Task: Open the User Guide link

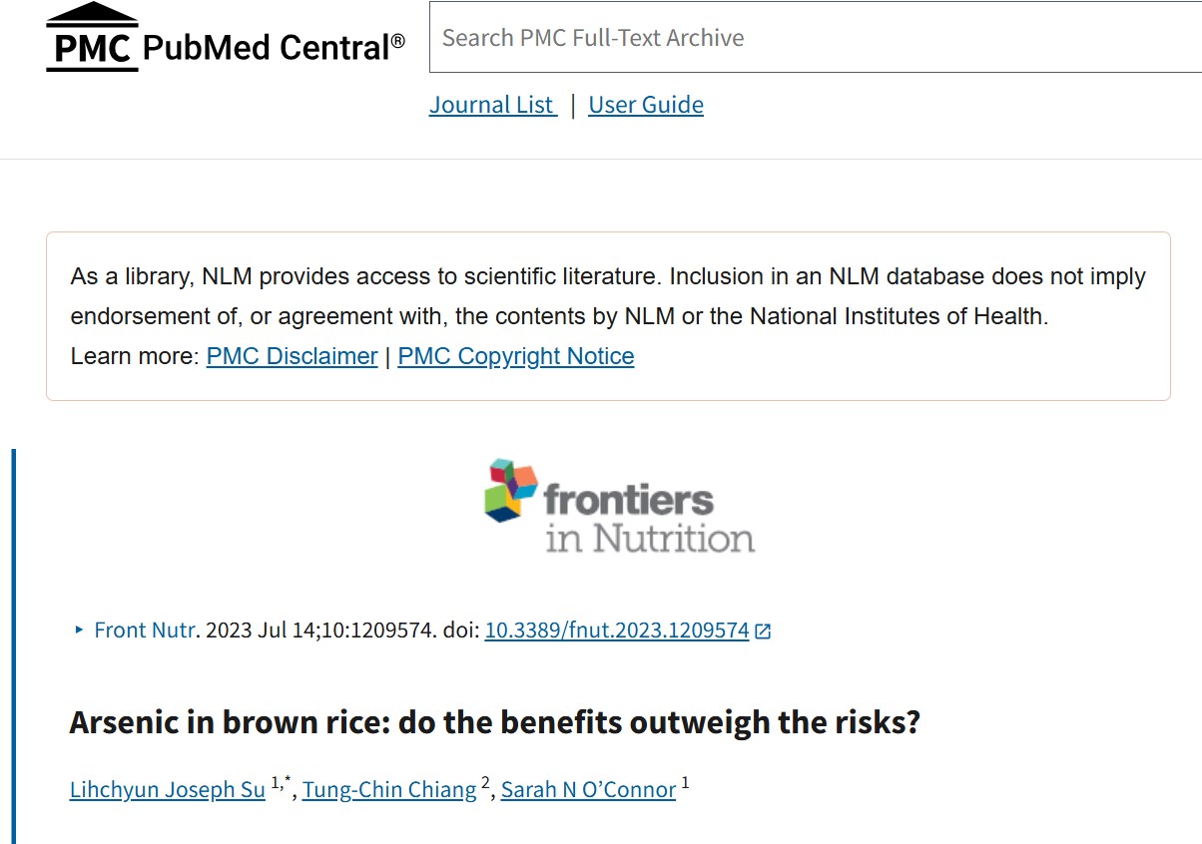Action: click(646, 105)
